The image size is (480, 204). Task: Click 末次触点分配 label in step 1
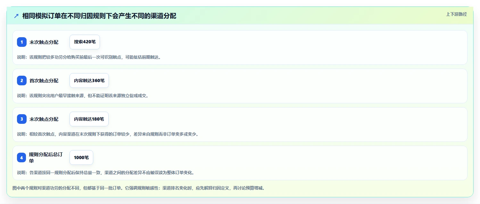(x=44, y=42)
